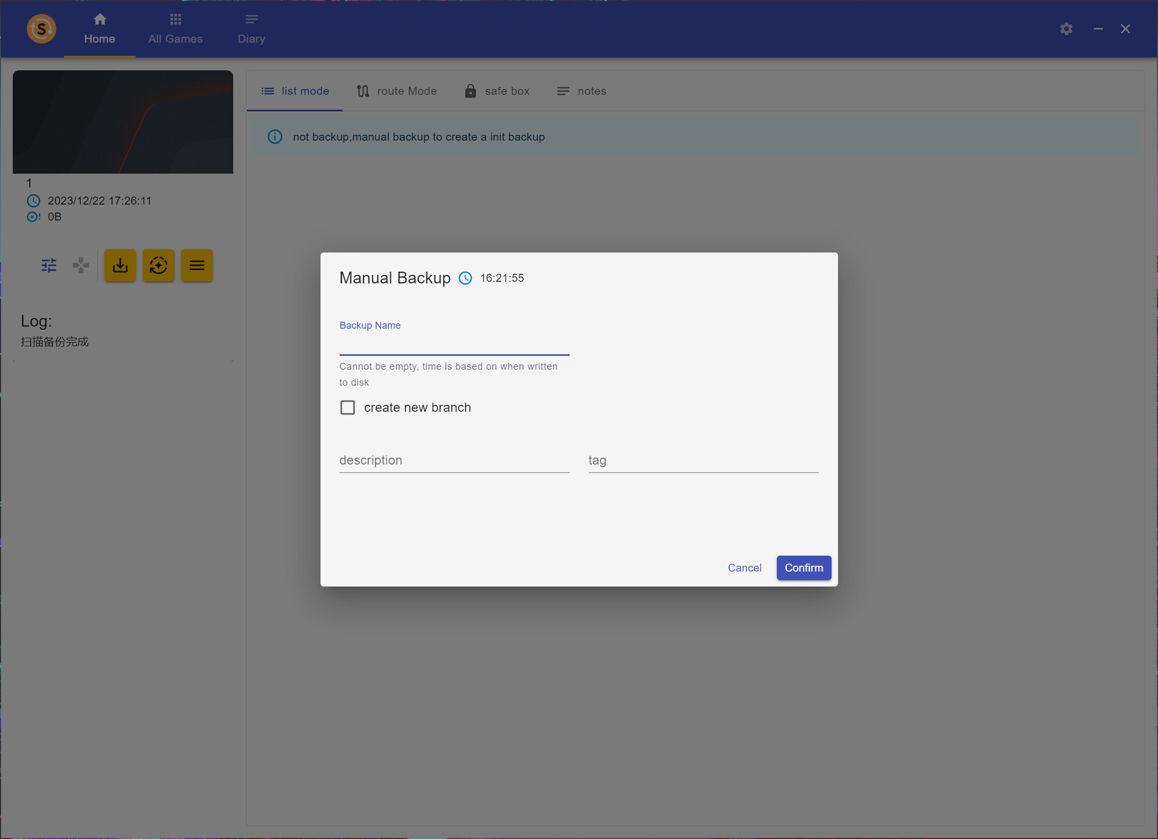
Task: Click the gamepad controller icon
Action: coord(80,265)
